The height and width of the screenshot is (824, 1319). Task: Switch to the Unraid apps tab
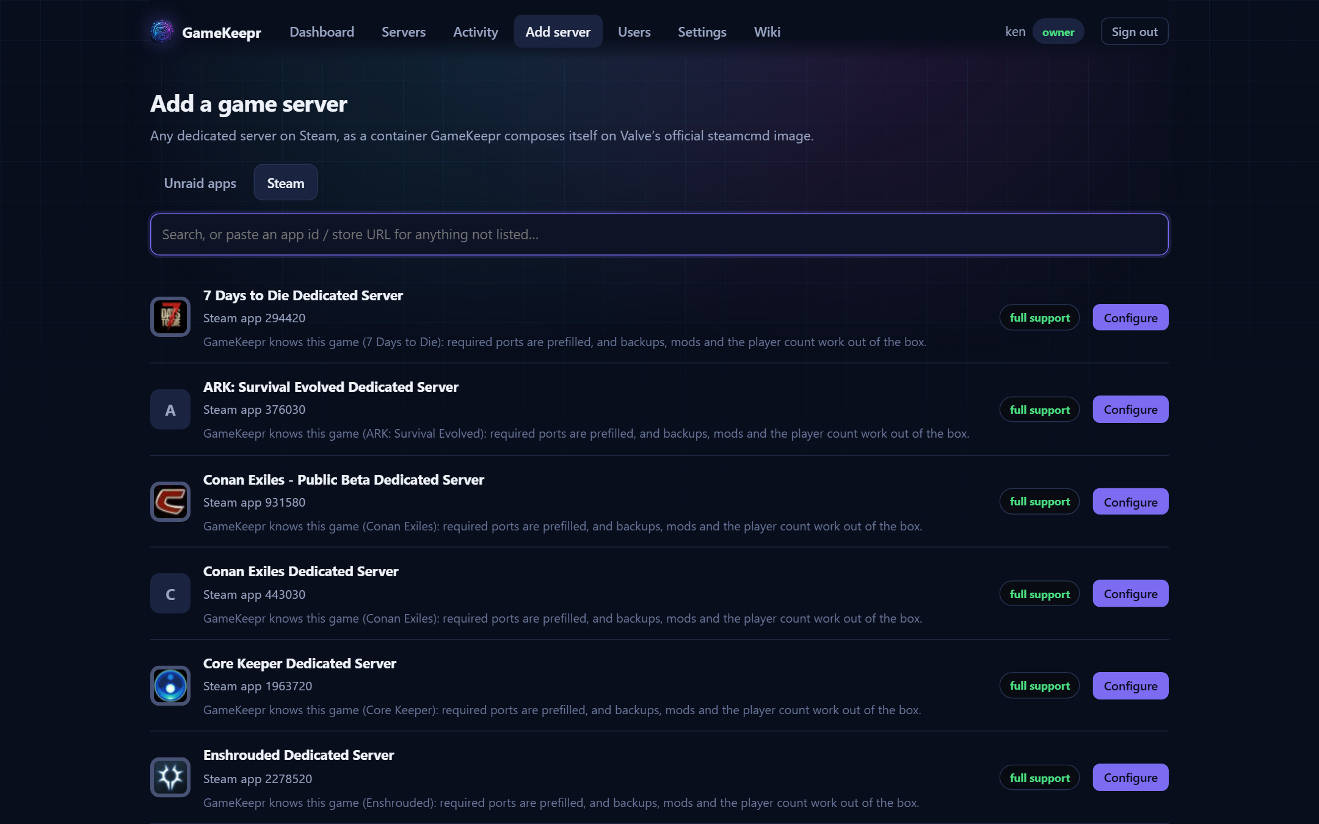pos(200,183)
